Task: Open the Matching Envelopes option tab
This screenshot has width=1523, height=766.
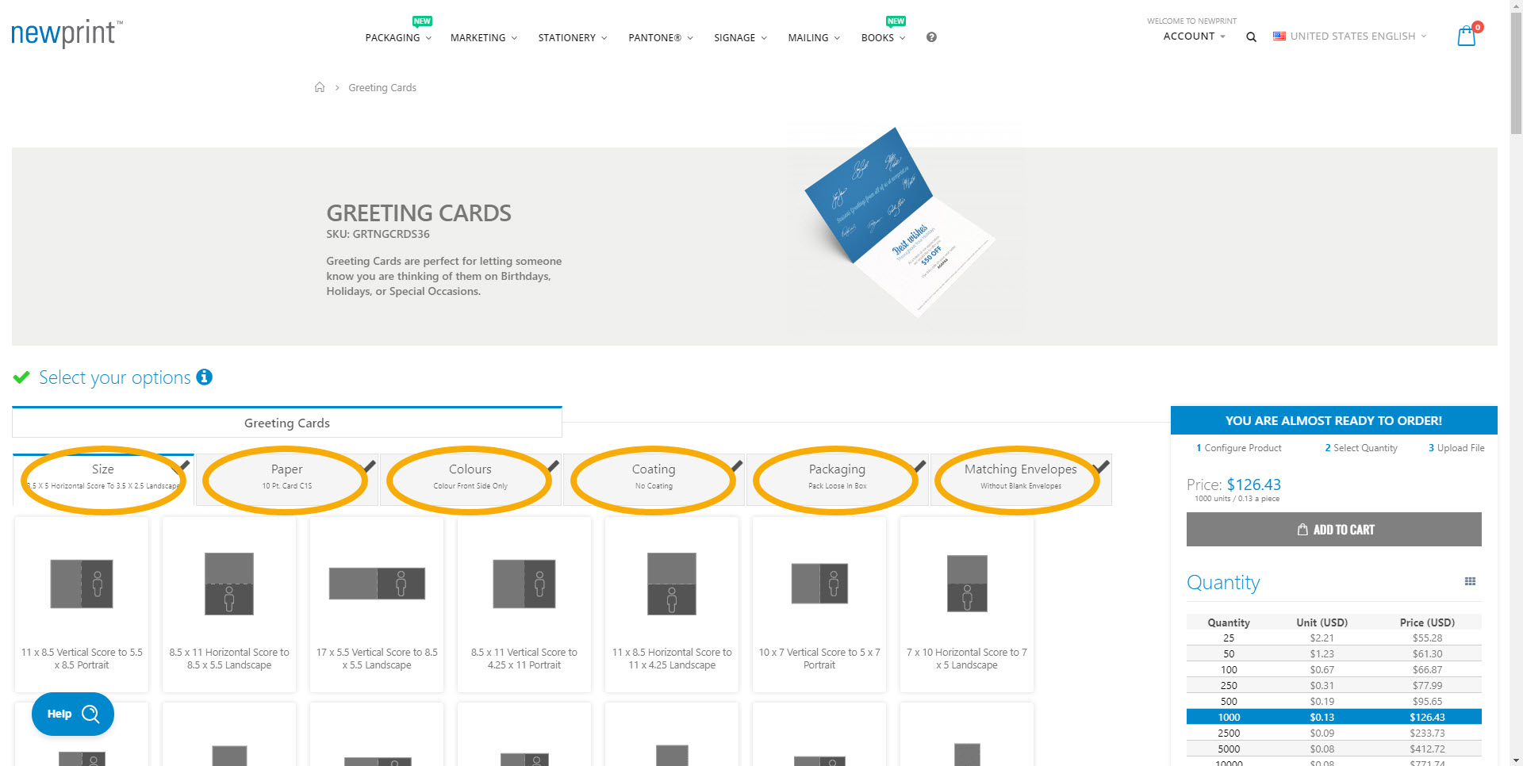Action: coord(1020,479)
